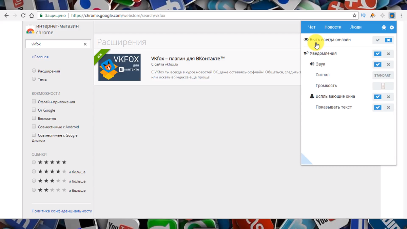The height and width of the screenshot is (229, 407).
Task: Bookmark this page with the star icon
Action: pos(354,15)
